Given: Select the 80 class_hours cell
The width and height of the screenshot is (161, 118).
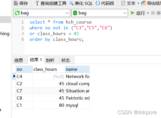Looking at the screenshot, I should click(49, 105).
